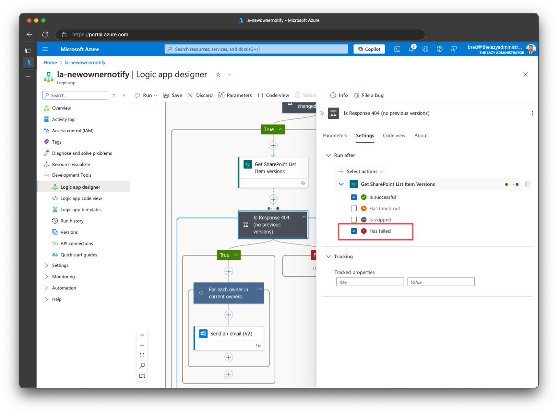The image size is (558, 414).
Task: Uncheck the Is successful checkbox
Action: [x=354, y=197]
